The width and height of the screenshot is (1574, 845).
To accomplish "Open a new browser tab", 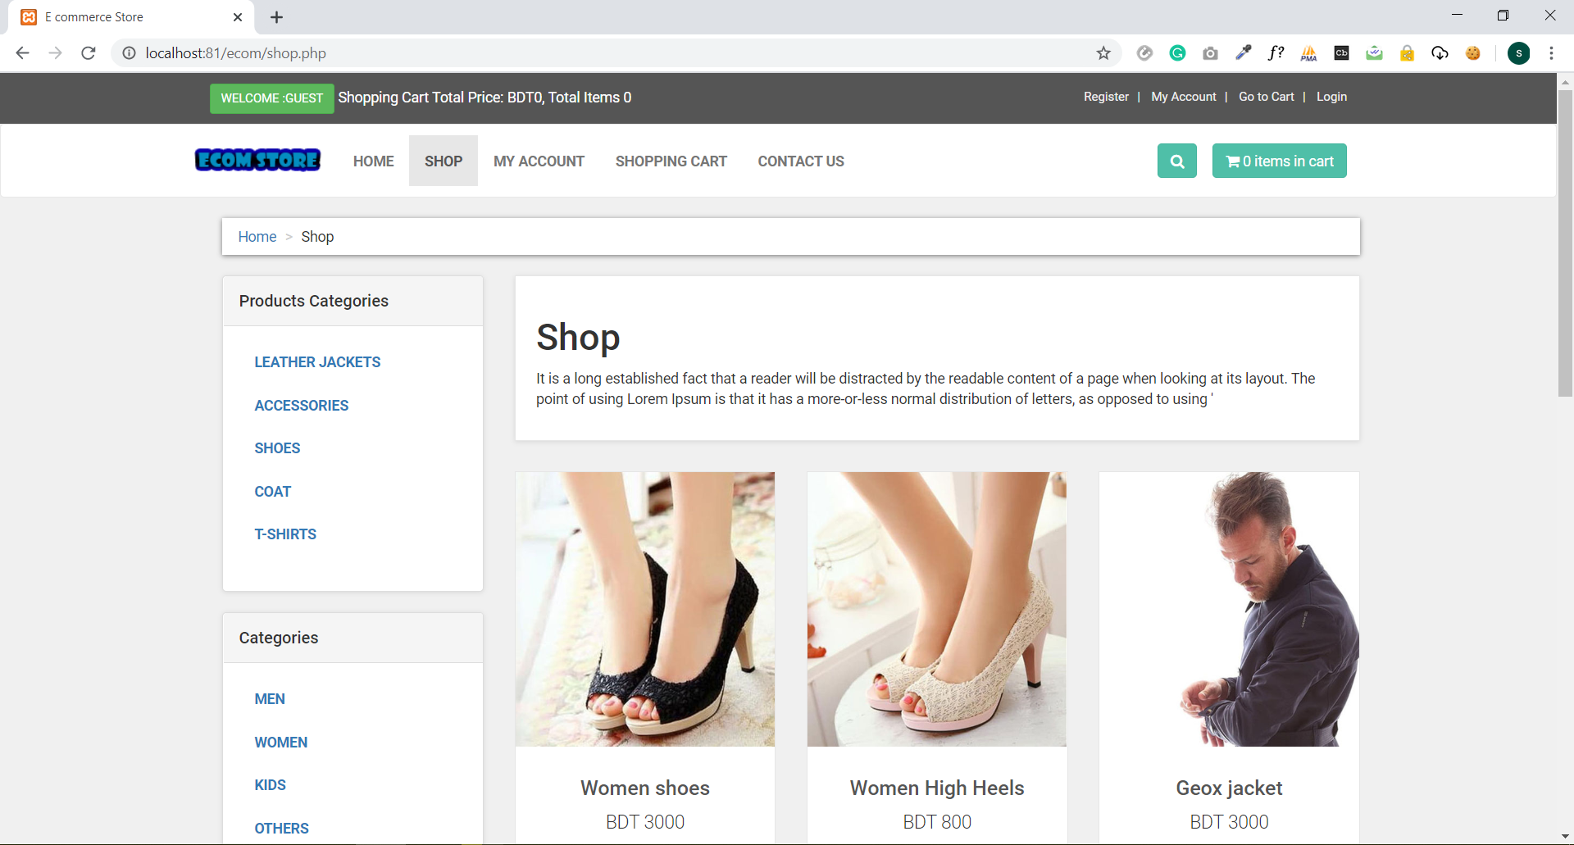I will (276, 17).
